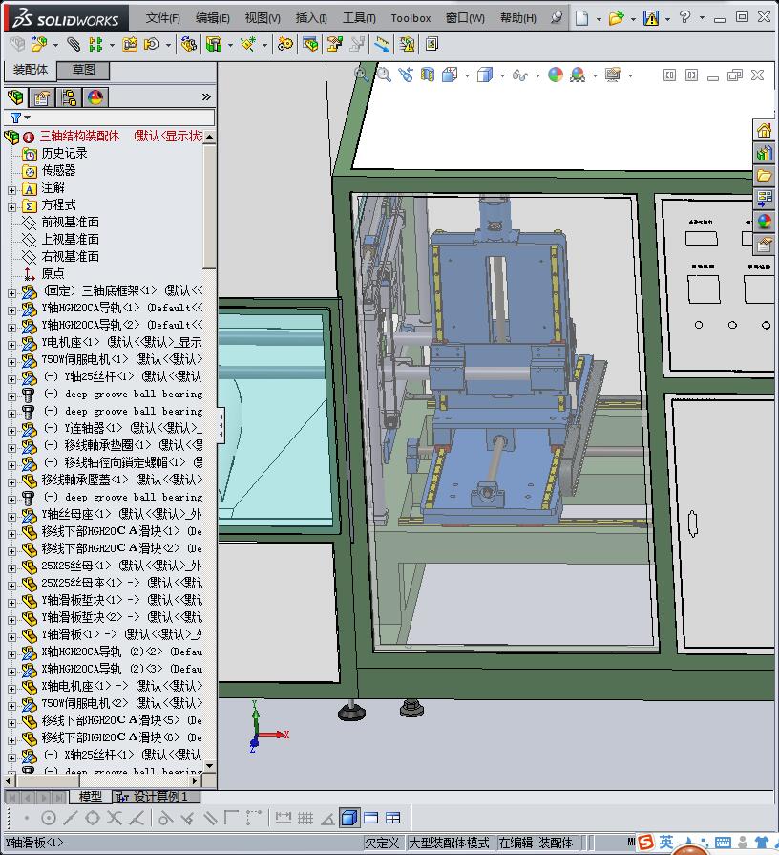779x855 pixels.
Task: Open the FeatureManager design tree tab
Action: [15, 97]
